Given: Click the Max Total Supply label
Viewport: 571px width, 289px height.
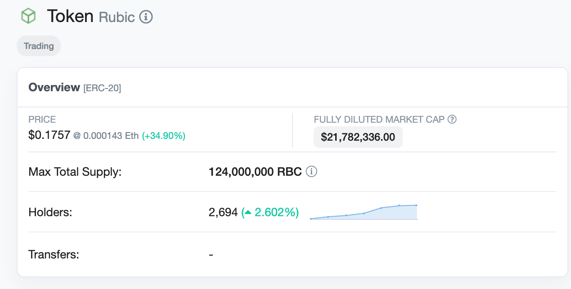Looking at the screenshot, I should [75, 172].
